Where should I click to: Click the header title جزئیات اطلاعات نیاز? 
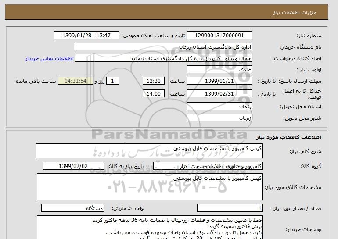pyautogui.click(x=295, y=12)
